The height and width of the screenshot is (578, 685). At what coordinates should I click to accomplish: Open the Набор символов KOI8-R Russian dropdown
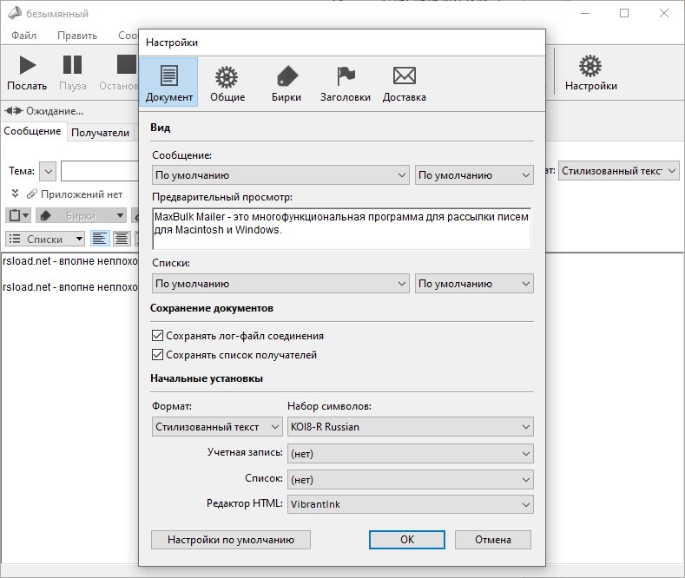click(410, 426)
